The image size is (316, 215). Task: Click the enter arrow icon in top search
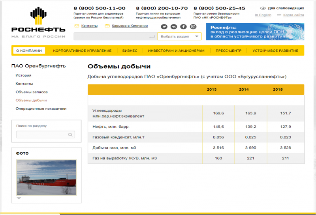point(152,37)
